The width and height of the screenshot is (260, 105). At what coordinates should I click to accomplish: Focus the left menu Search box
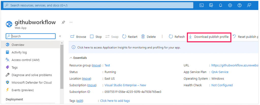click(x=31, y=36)
